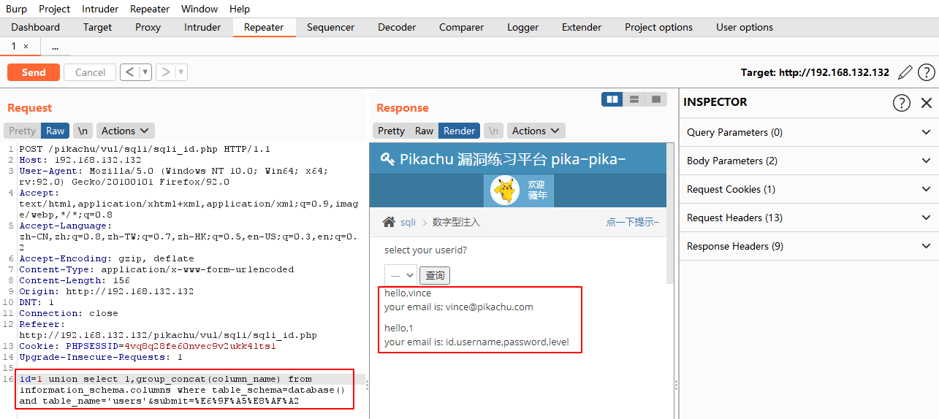The image size is (939, 419).
Task: Expand Query Parameters (0) section
Action: [809, 132]
